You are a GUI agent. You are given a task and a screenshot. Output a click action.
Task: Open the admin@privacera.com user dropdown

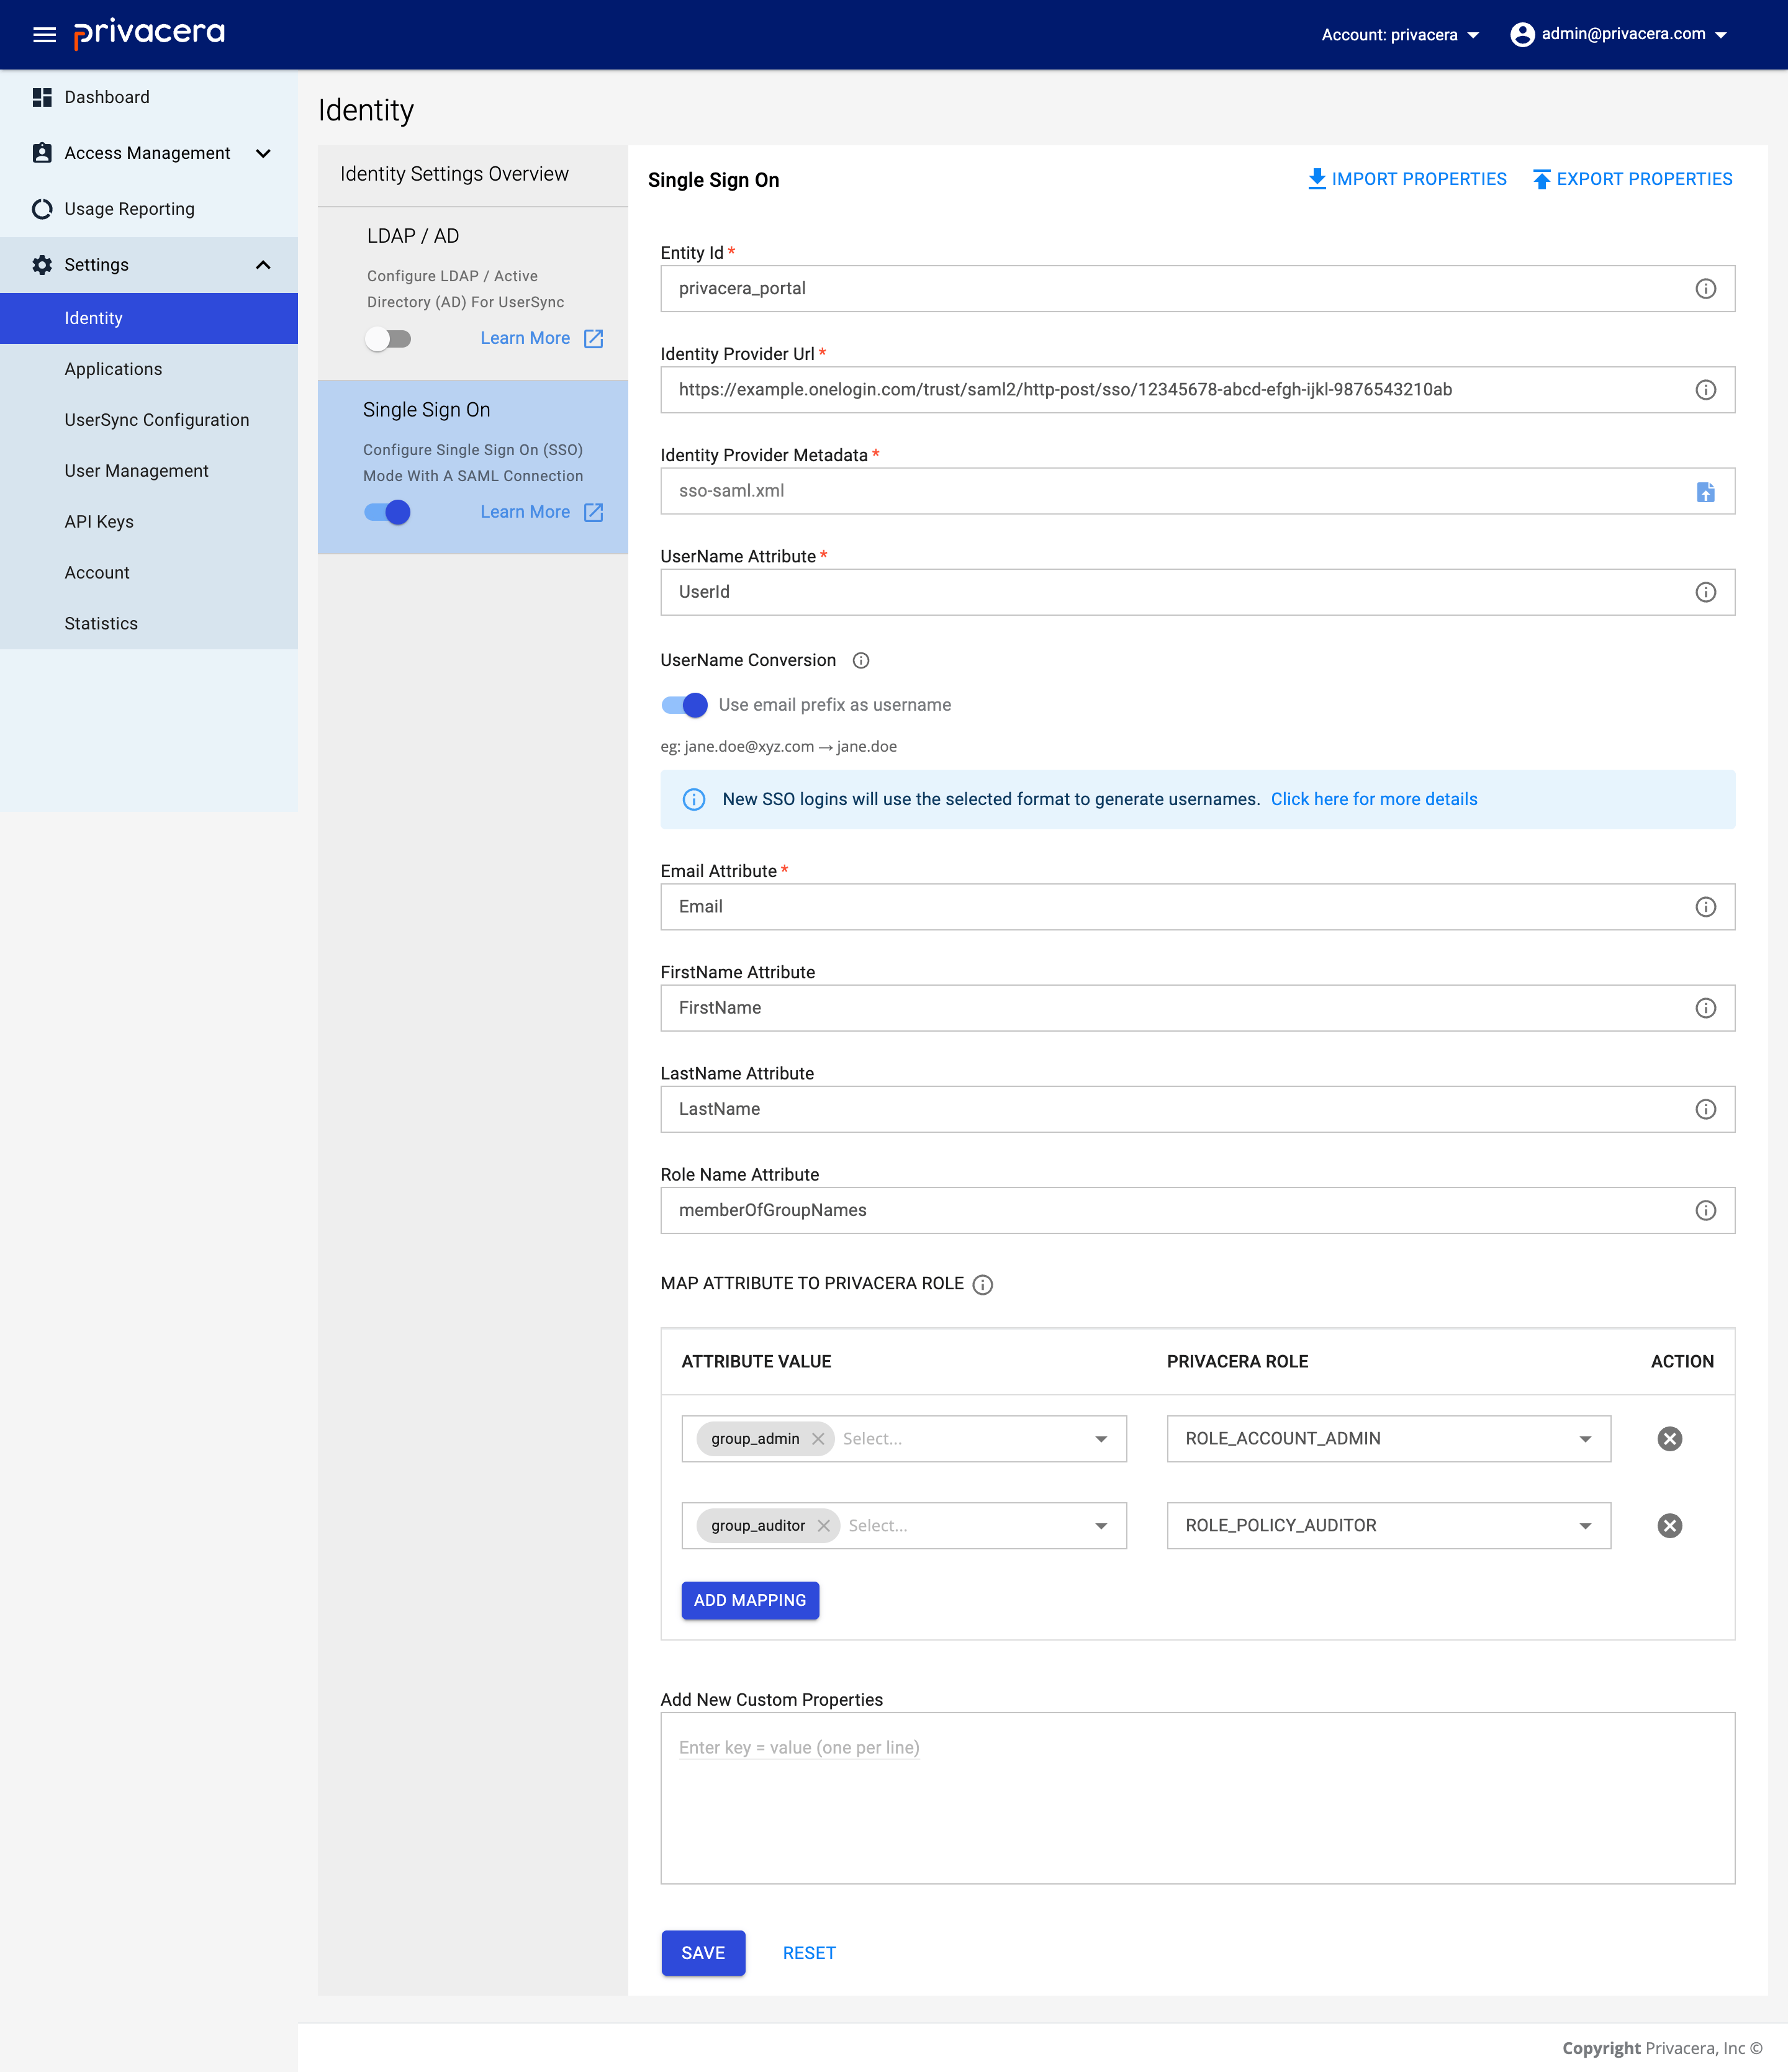click(1619, 35)
